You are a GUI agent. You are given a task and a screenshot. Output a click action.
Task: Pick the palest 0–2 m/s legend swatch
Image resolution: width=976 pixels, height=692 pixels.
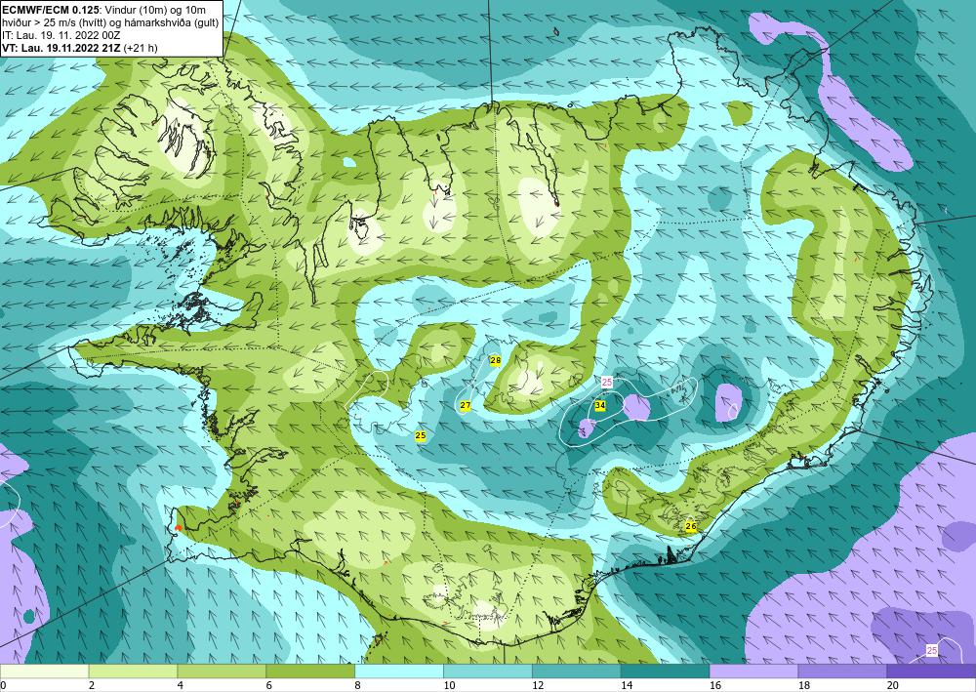44,671
